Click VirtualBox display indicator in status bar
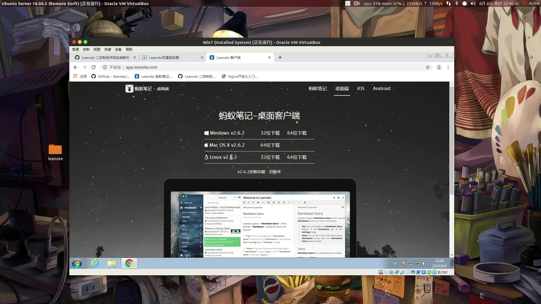This screenshot has height=304, width=541. coord(413,272)
